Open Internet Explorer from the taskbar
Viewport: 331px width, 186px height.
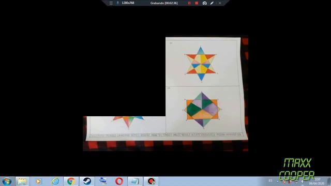[x=55, y=181]
